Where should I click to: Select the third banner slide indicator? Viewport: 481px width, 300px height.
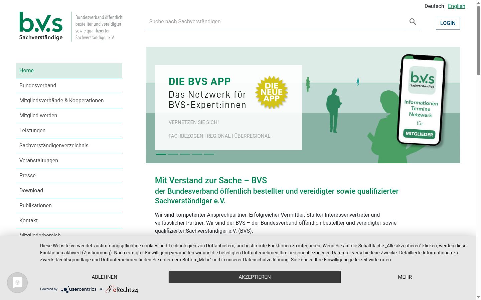185,154
